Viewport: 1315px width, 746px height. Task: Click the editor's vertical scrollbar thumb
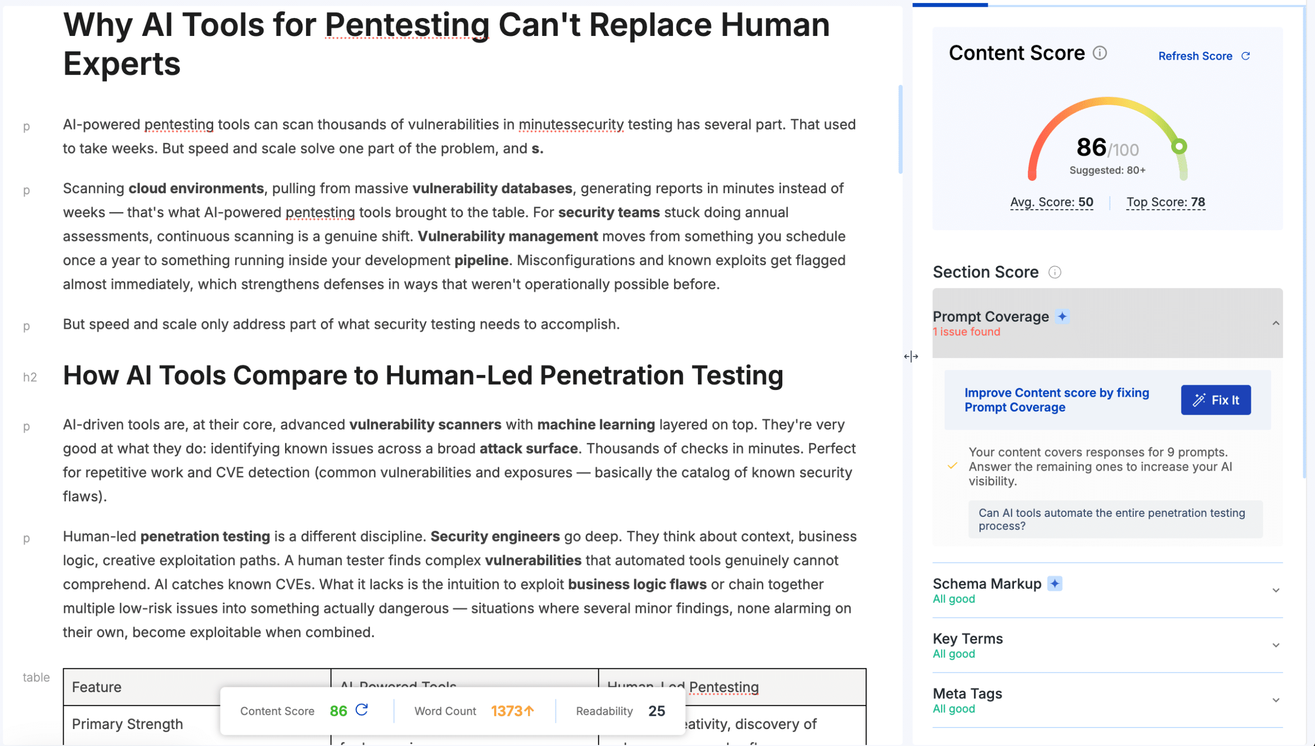coord(900,128)
